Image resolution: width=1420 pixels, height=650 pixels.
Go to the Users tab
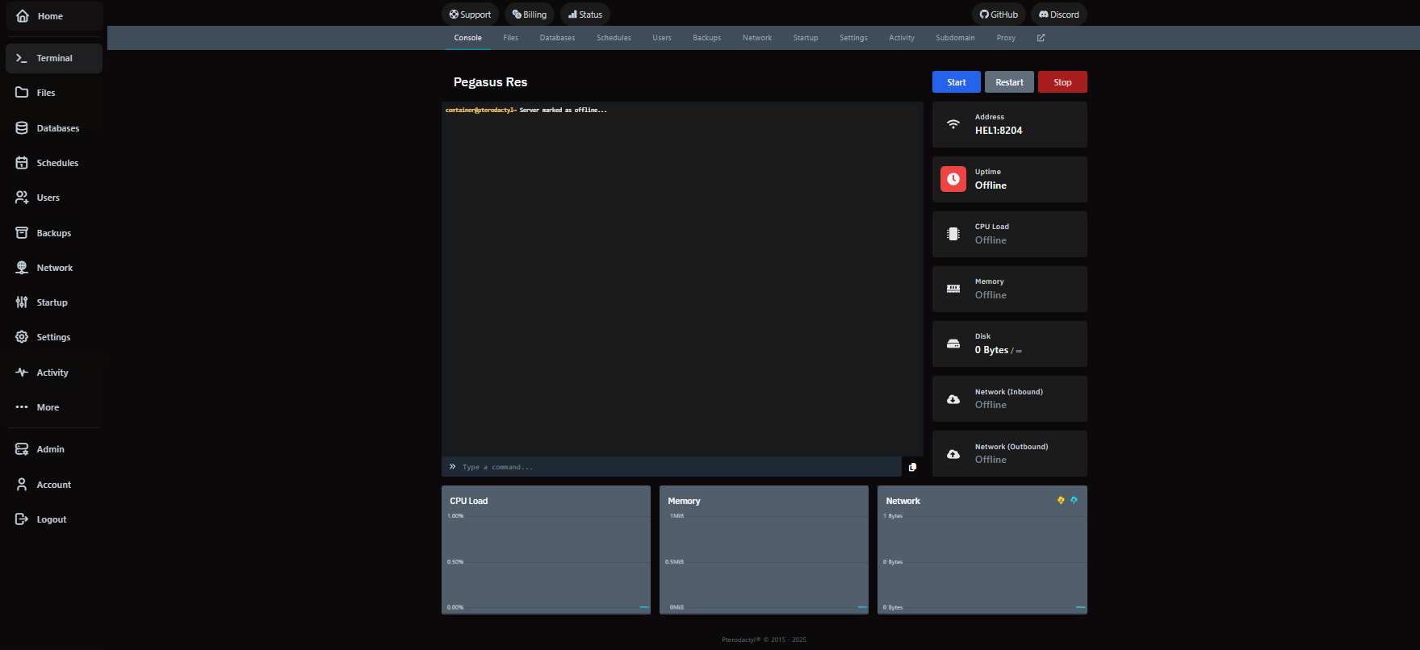pos(662,38)
